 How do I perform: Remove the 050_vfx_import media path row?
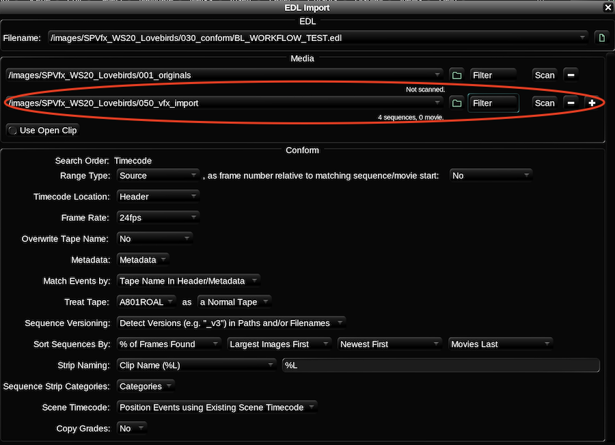(x=571, y=103)
